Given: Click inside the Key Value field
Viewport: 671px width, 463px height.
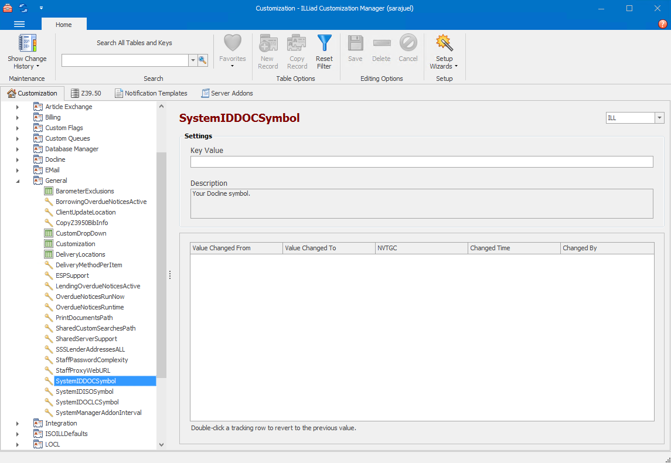Looking at the screenshot, I should click(x=421, y=162).
